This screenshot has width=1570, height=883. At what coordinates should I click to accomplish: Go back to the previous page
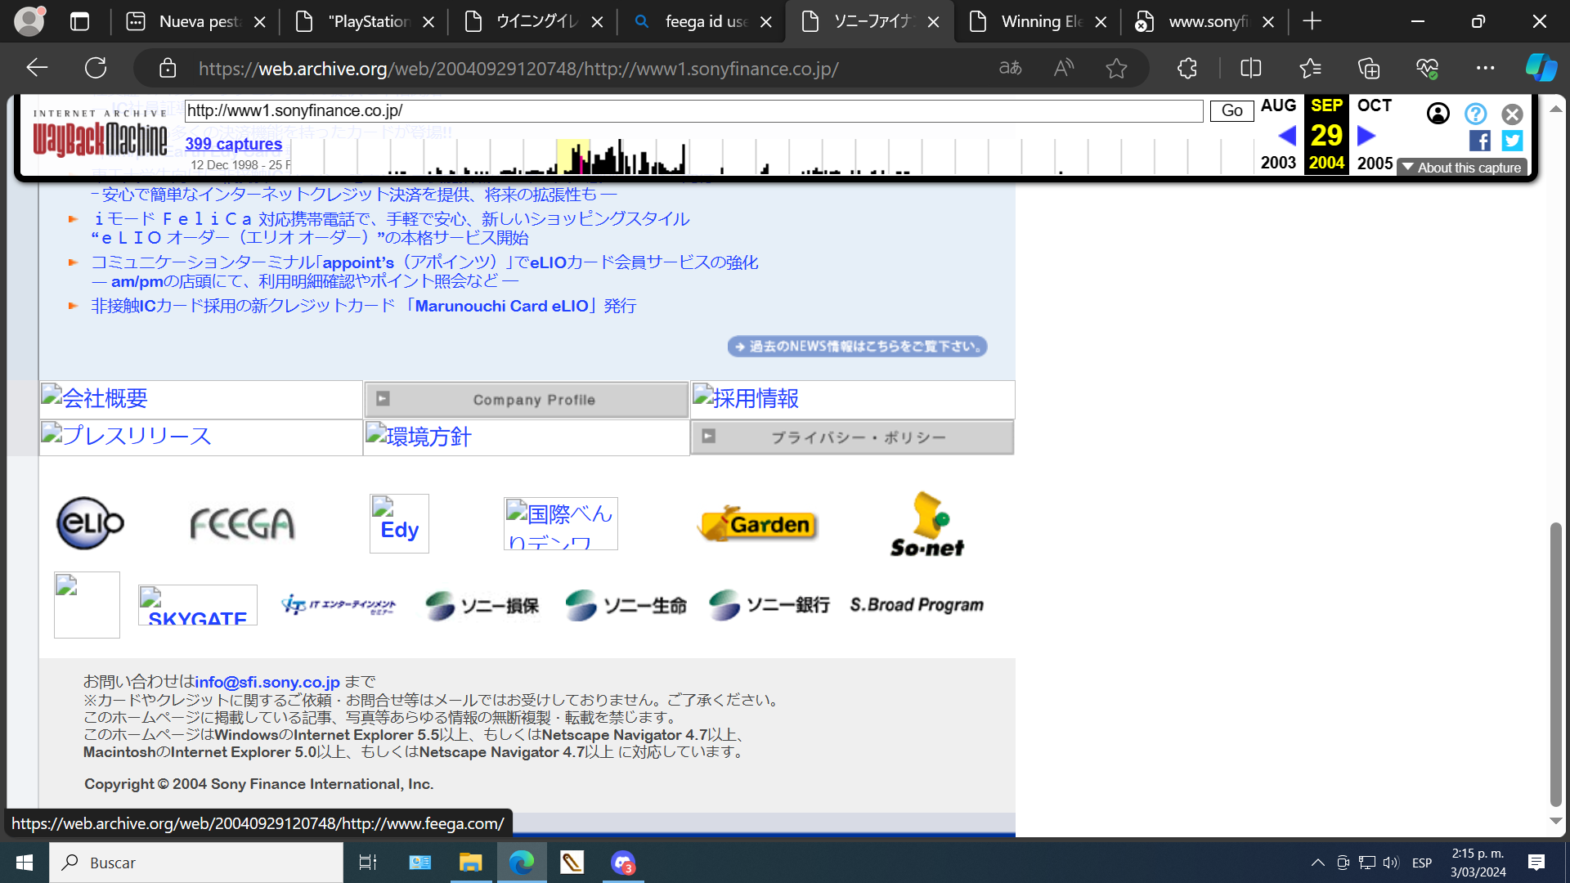(x=37, y=68)
